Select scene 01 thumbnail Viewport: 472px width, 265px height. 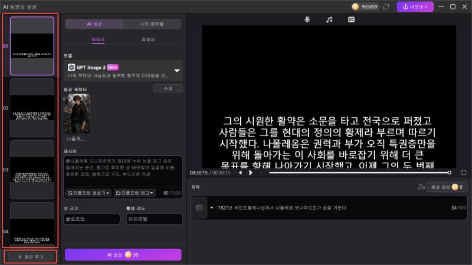(32, 46)
